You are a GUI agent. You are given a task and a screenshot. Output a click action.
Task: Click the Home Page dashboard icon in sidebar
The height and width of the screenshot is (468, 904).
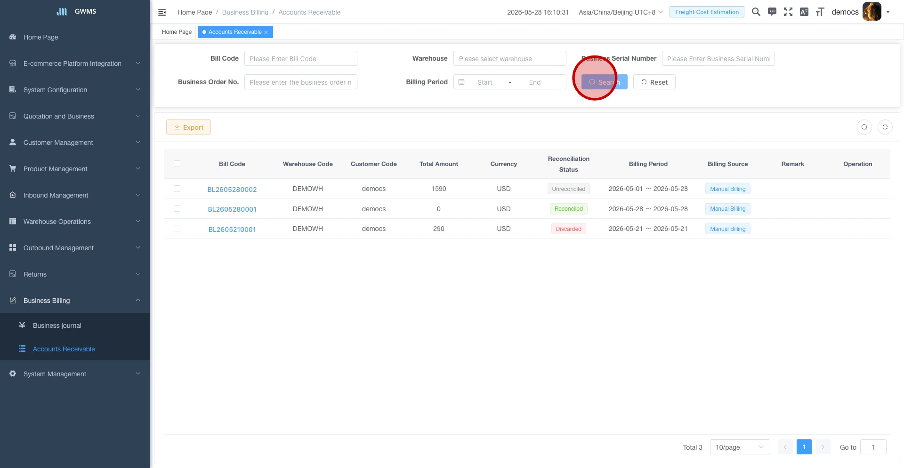click(x=13, y=37)
